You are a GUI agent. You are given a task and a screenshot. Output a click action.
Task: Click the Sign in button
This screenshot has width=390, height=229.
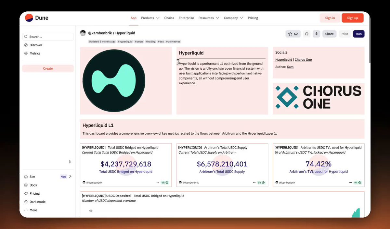click(x=330, y=18)
